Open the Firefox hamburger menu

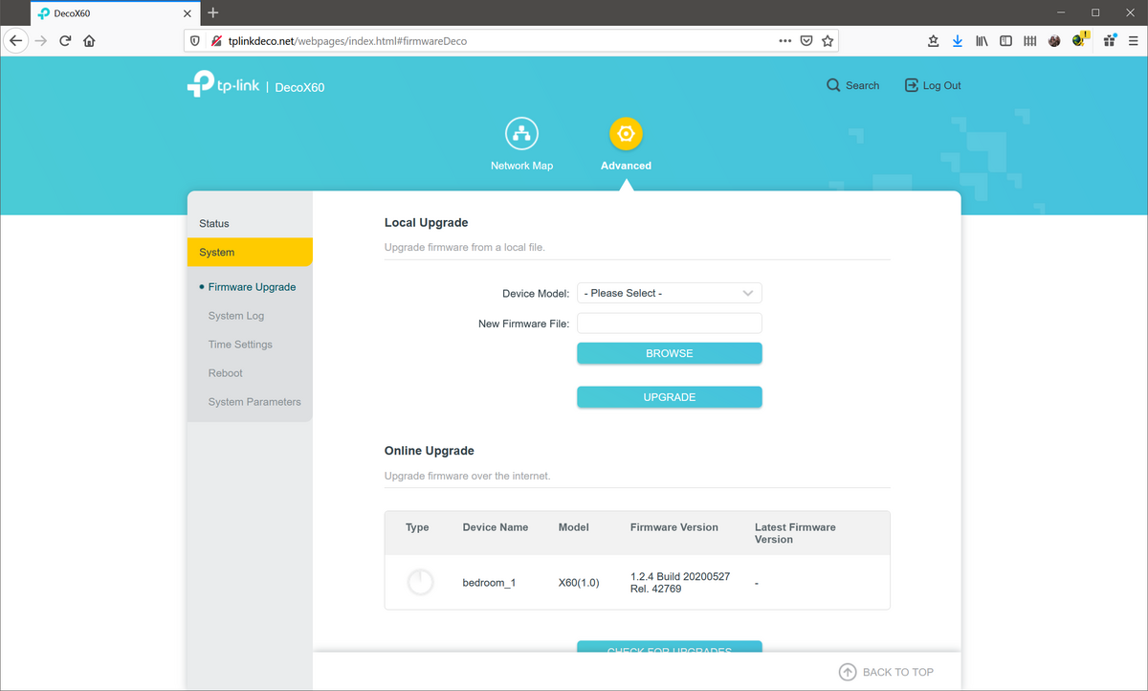click(x=1134, y=41)
